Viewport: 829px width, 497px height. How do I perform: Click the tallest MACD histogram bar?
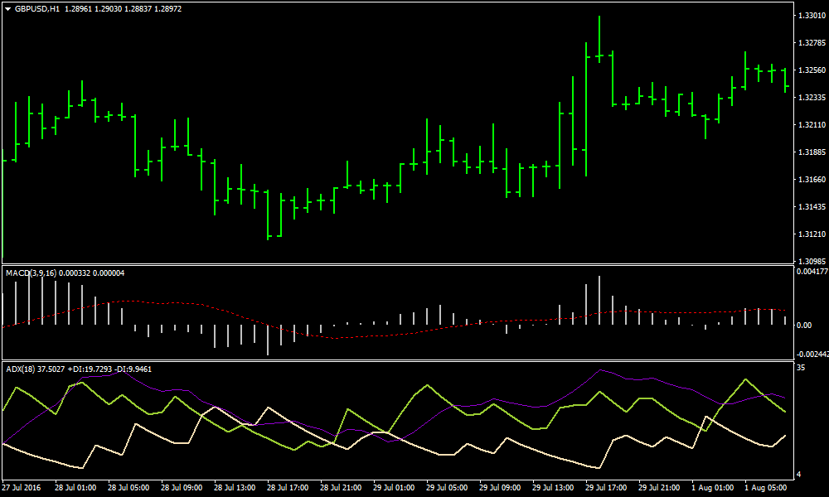point(29,298)
